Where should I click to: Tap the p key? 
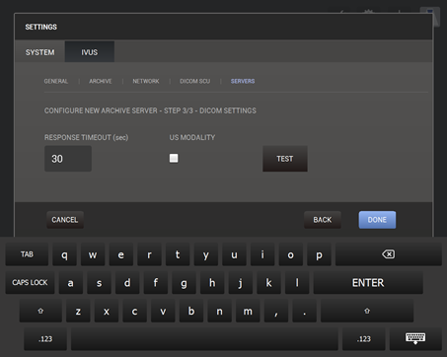pyautogui.click(x=319, y=254)
